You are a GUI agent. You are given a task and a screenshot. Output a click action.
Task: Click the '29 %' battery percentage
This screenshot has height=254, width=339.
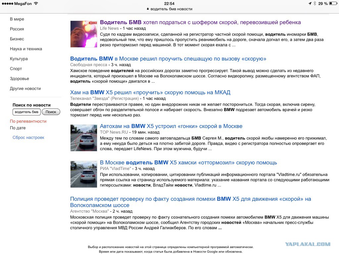coord(323,3)
